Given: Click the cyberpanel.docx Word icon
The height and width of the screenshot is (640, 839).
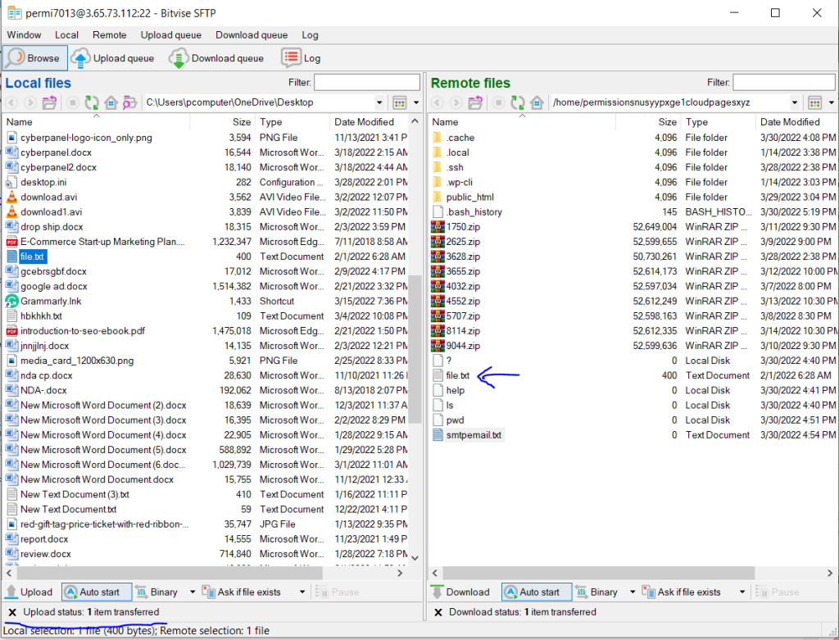Looking at the screenshot, I should pos(11,152).
